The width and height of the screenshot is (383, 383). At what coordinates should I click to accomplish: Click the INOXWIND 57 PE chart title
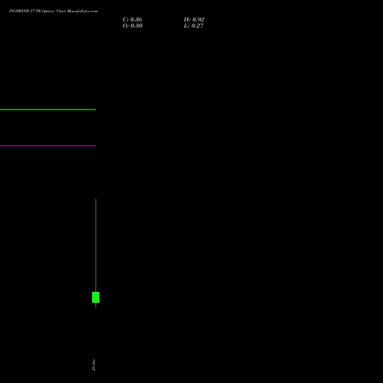tap(54, 11)
